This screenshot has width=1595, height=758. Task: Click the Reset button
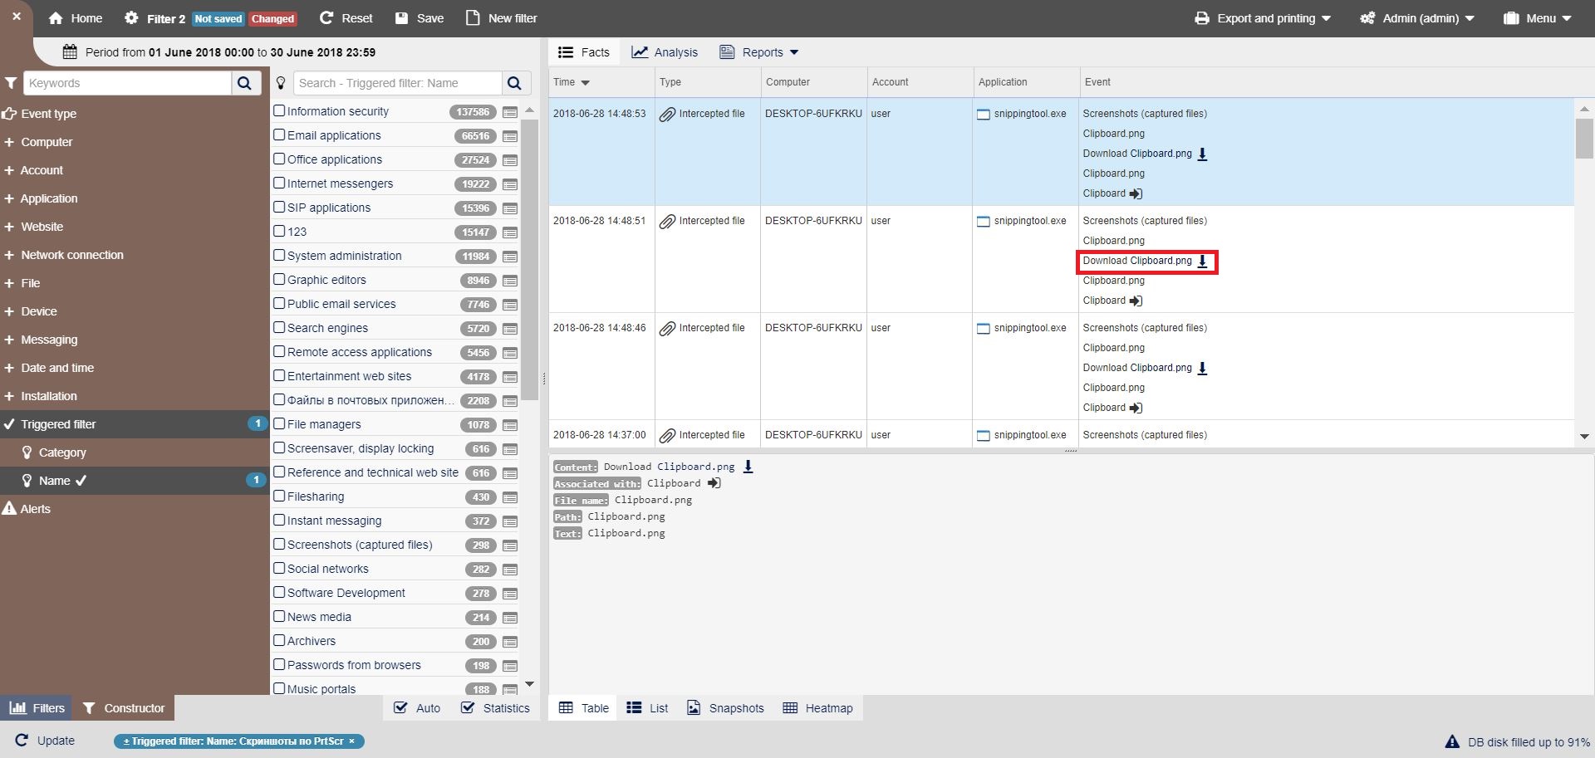(346, 18)
